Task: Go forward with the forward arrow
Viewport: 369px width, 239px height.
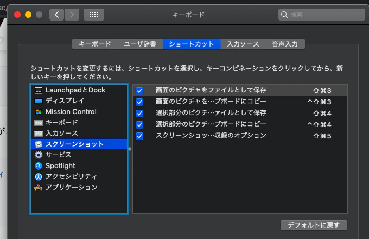Action: pos(72,15)
